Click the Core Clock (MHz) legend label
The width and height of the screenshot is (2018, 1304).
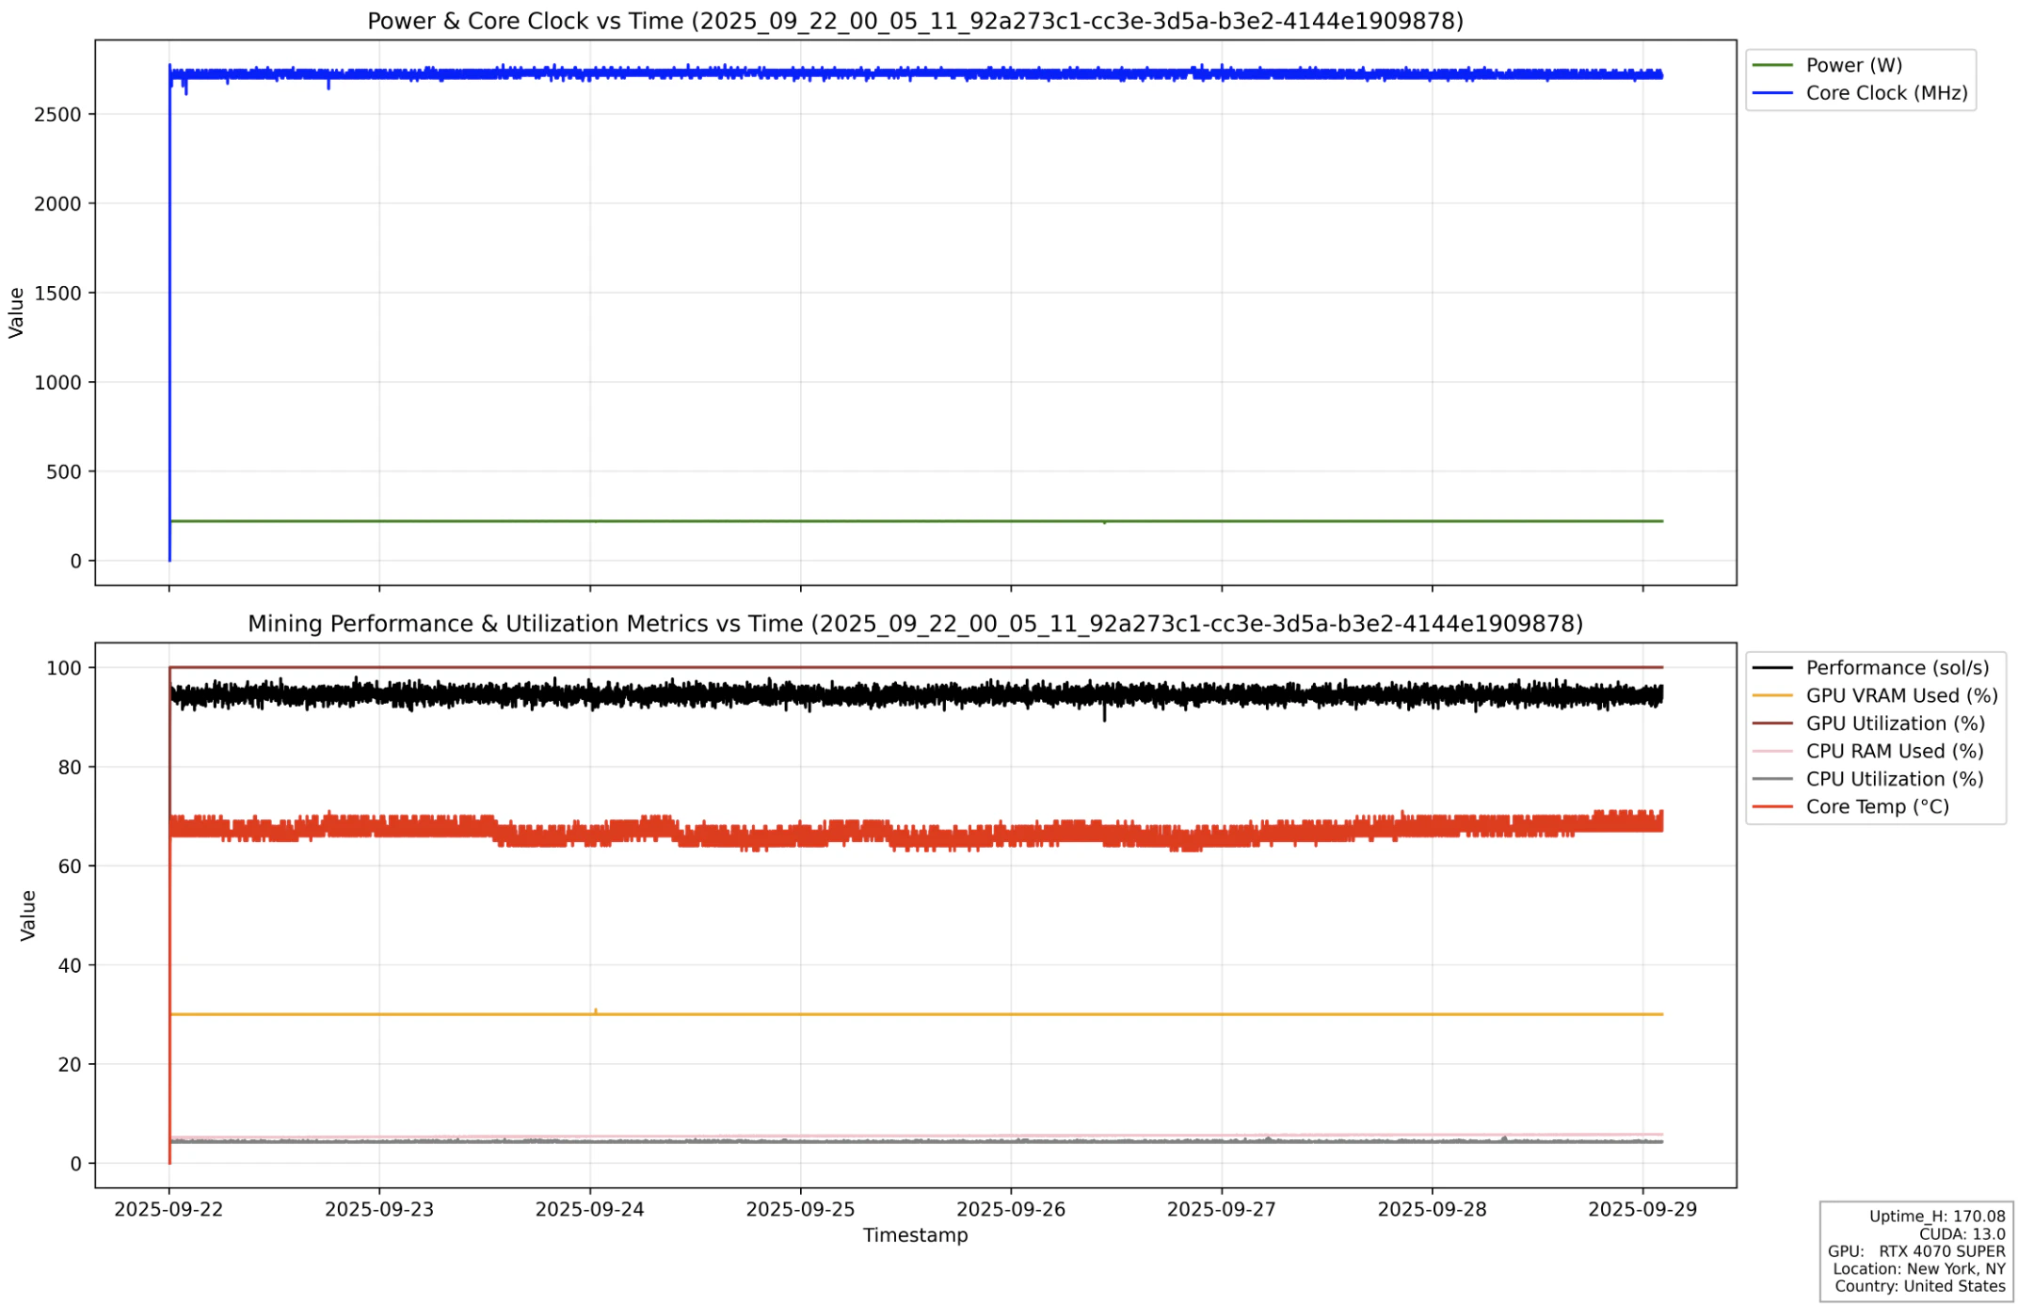pyautogui.click(x=1885, y=93)
